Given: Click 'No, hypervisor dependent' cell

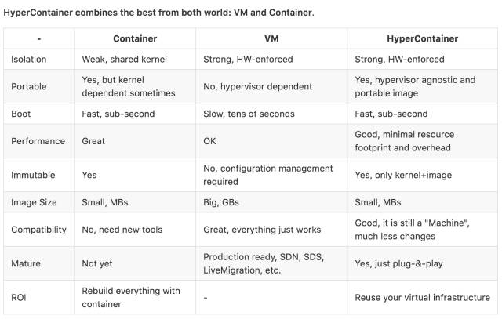Looking at the screenshot, I should pyautogui.click(x=258, y=86).
